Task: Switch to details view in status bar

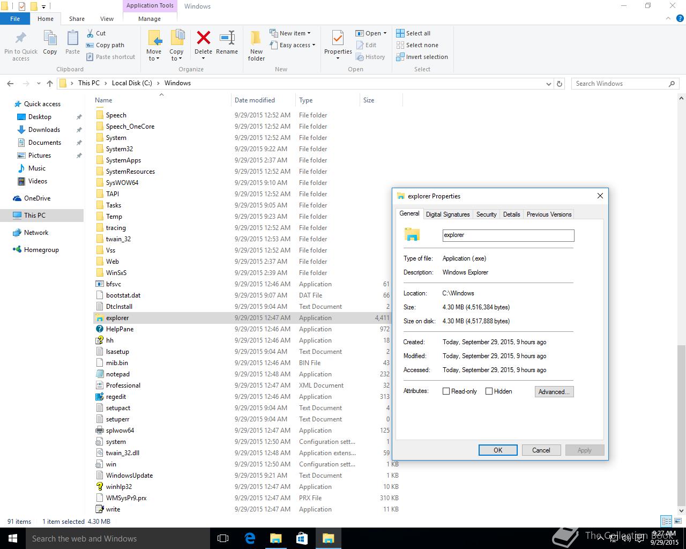Action: pyautogui.click(x=666, y=521)
